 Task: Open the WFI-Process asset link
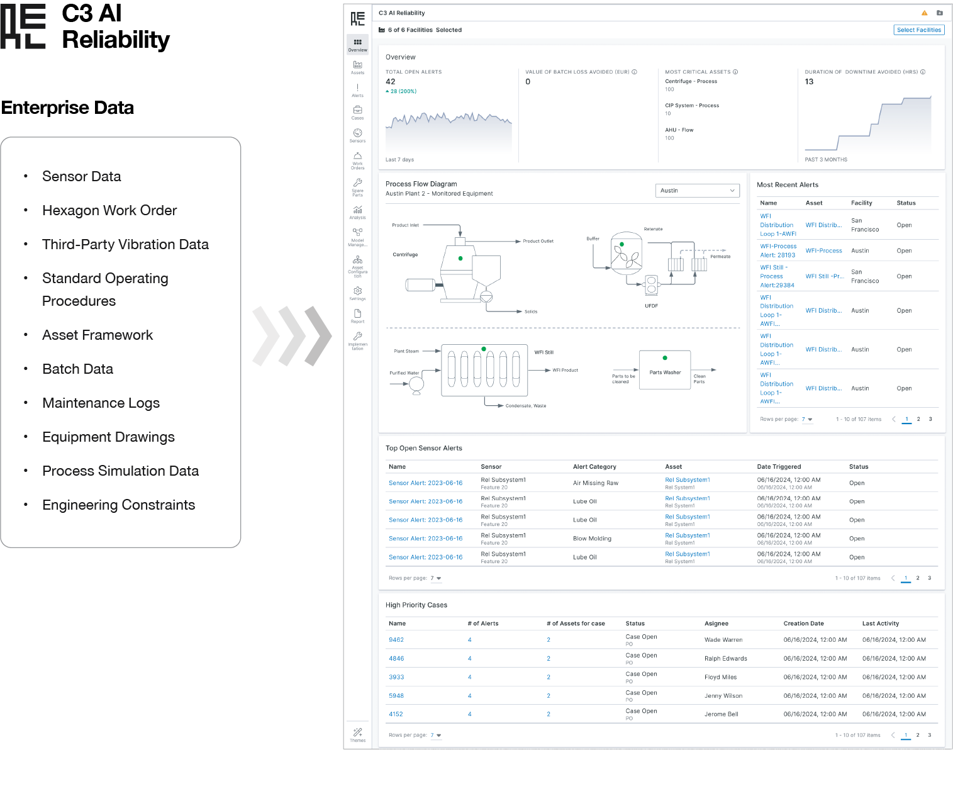click(823, 250)
